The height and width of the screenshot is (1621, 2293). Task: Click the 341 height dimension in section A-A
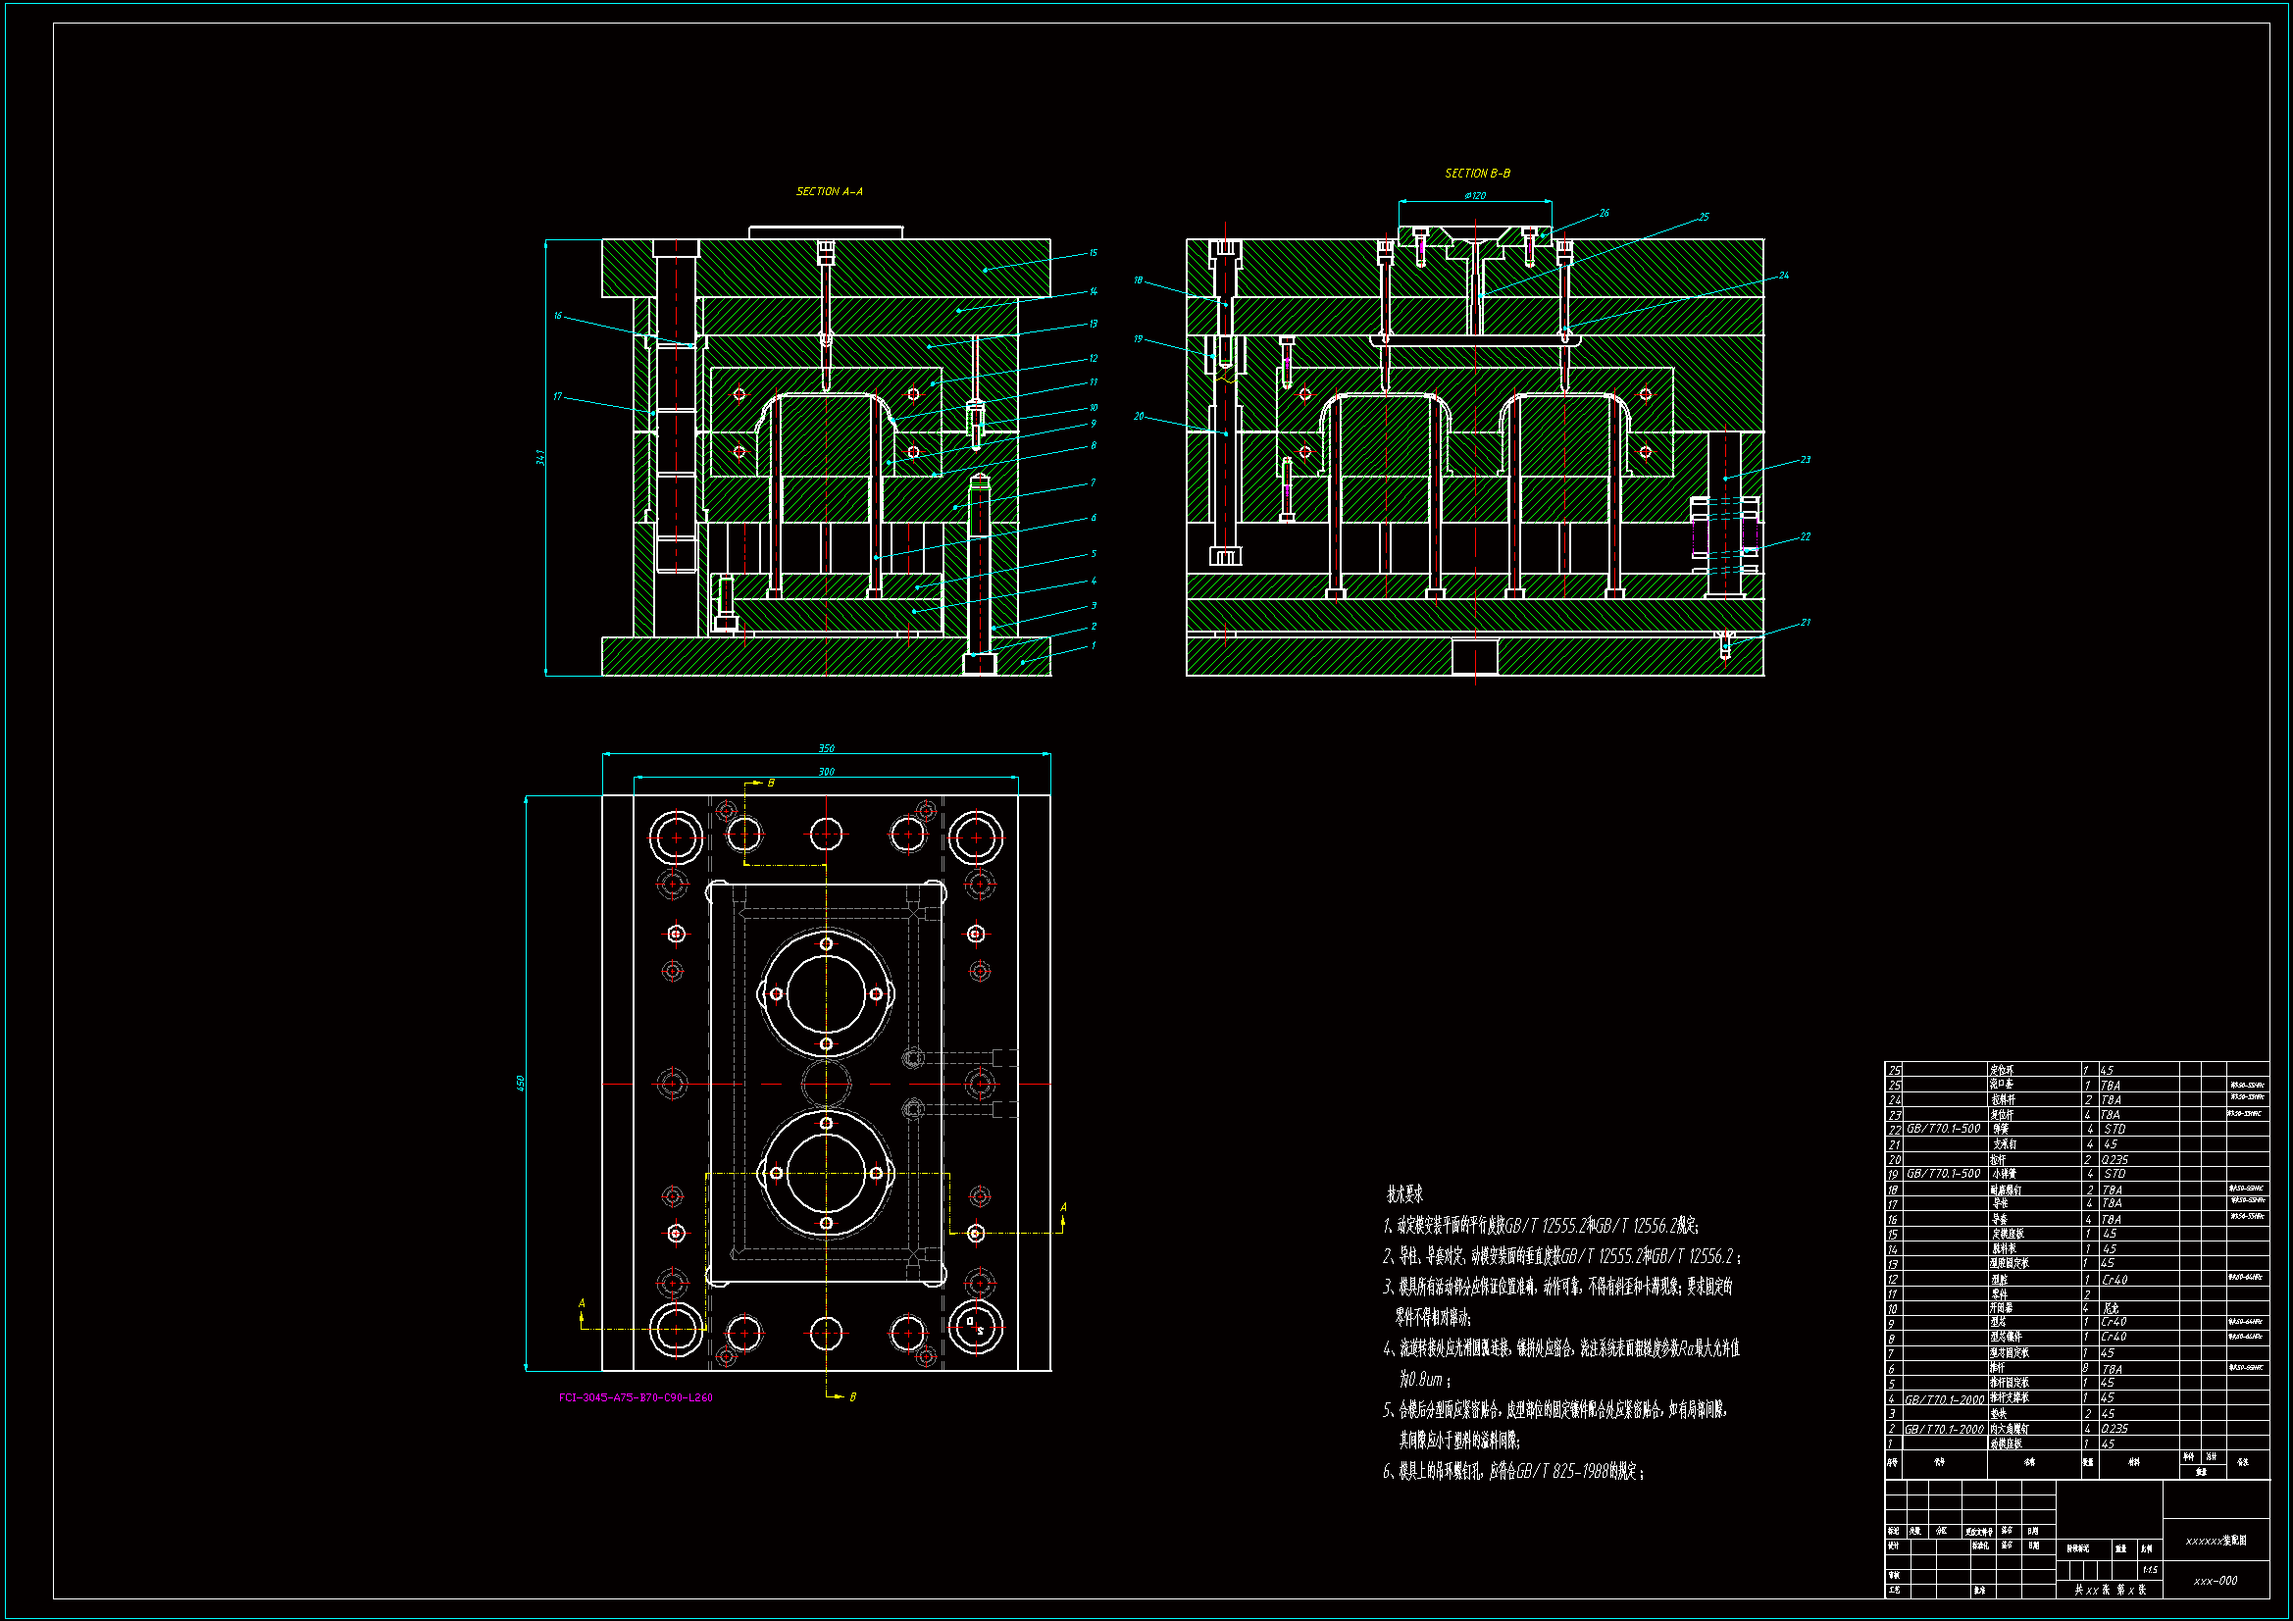coord(540,457)
